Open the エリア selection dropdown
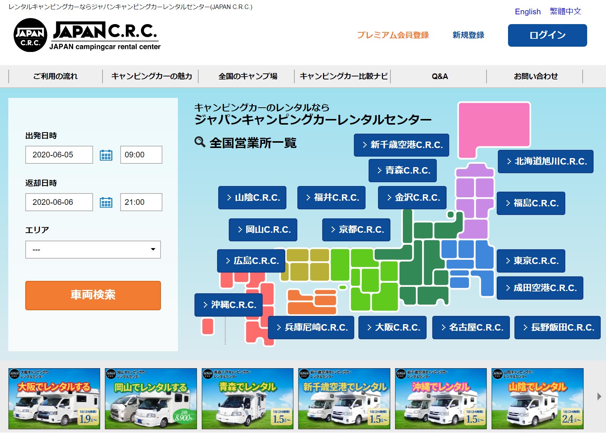 93,249
